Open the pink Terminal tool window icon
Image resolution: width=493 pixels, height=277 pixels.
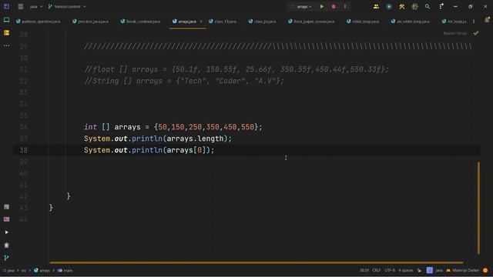click(6, 219)
